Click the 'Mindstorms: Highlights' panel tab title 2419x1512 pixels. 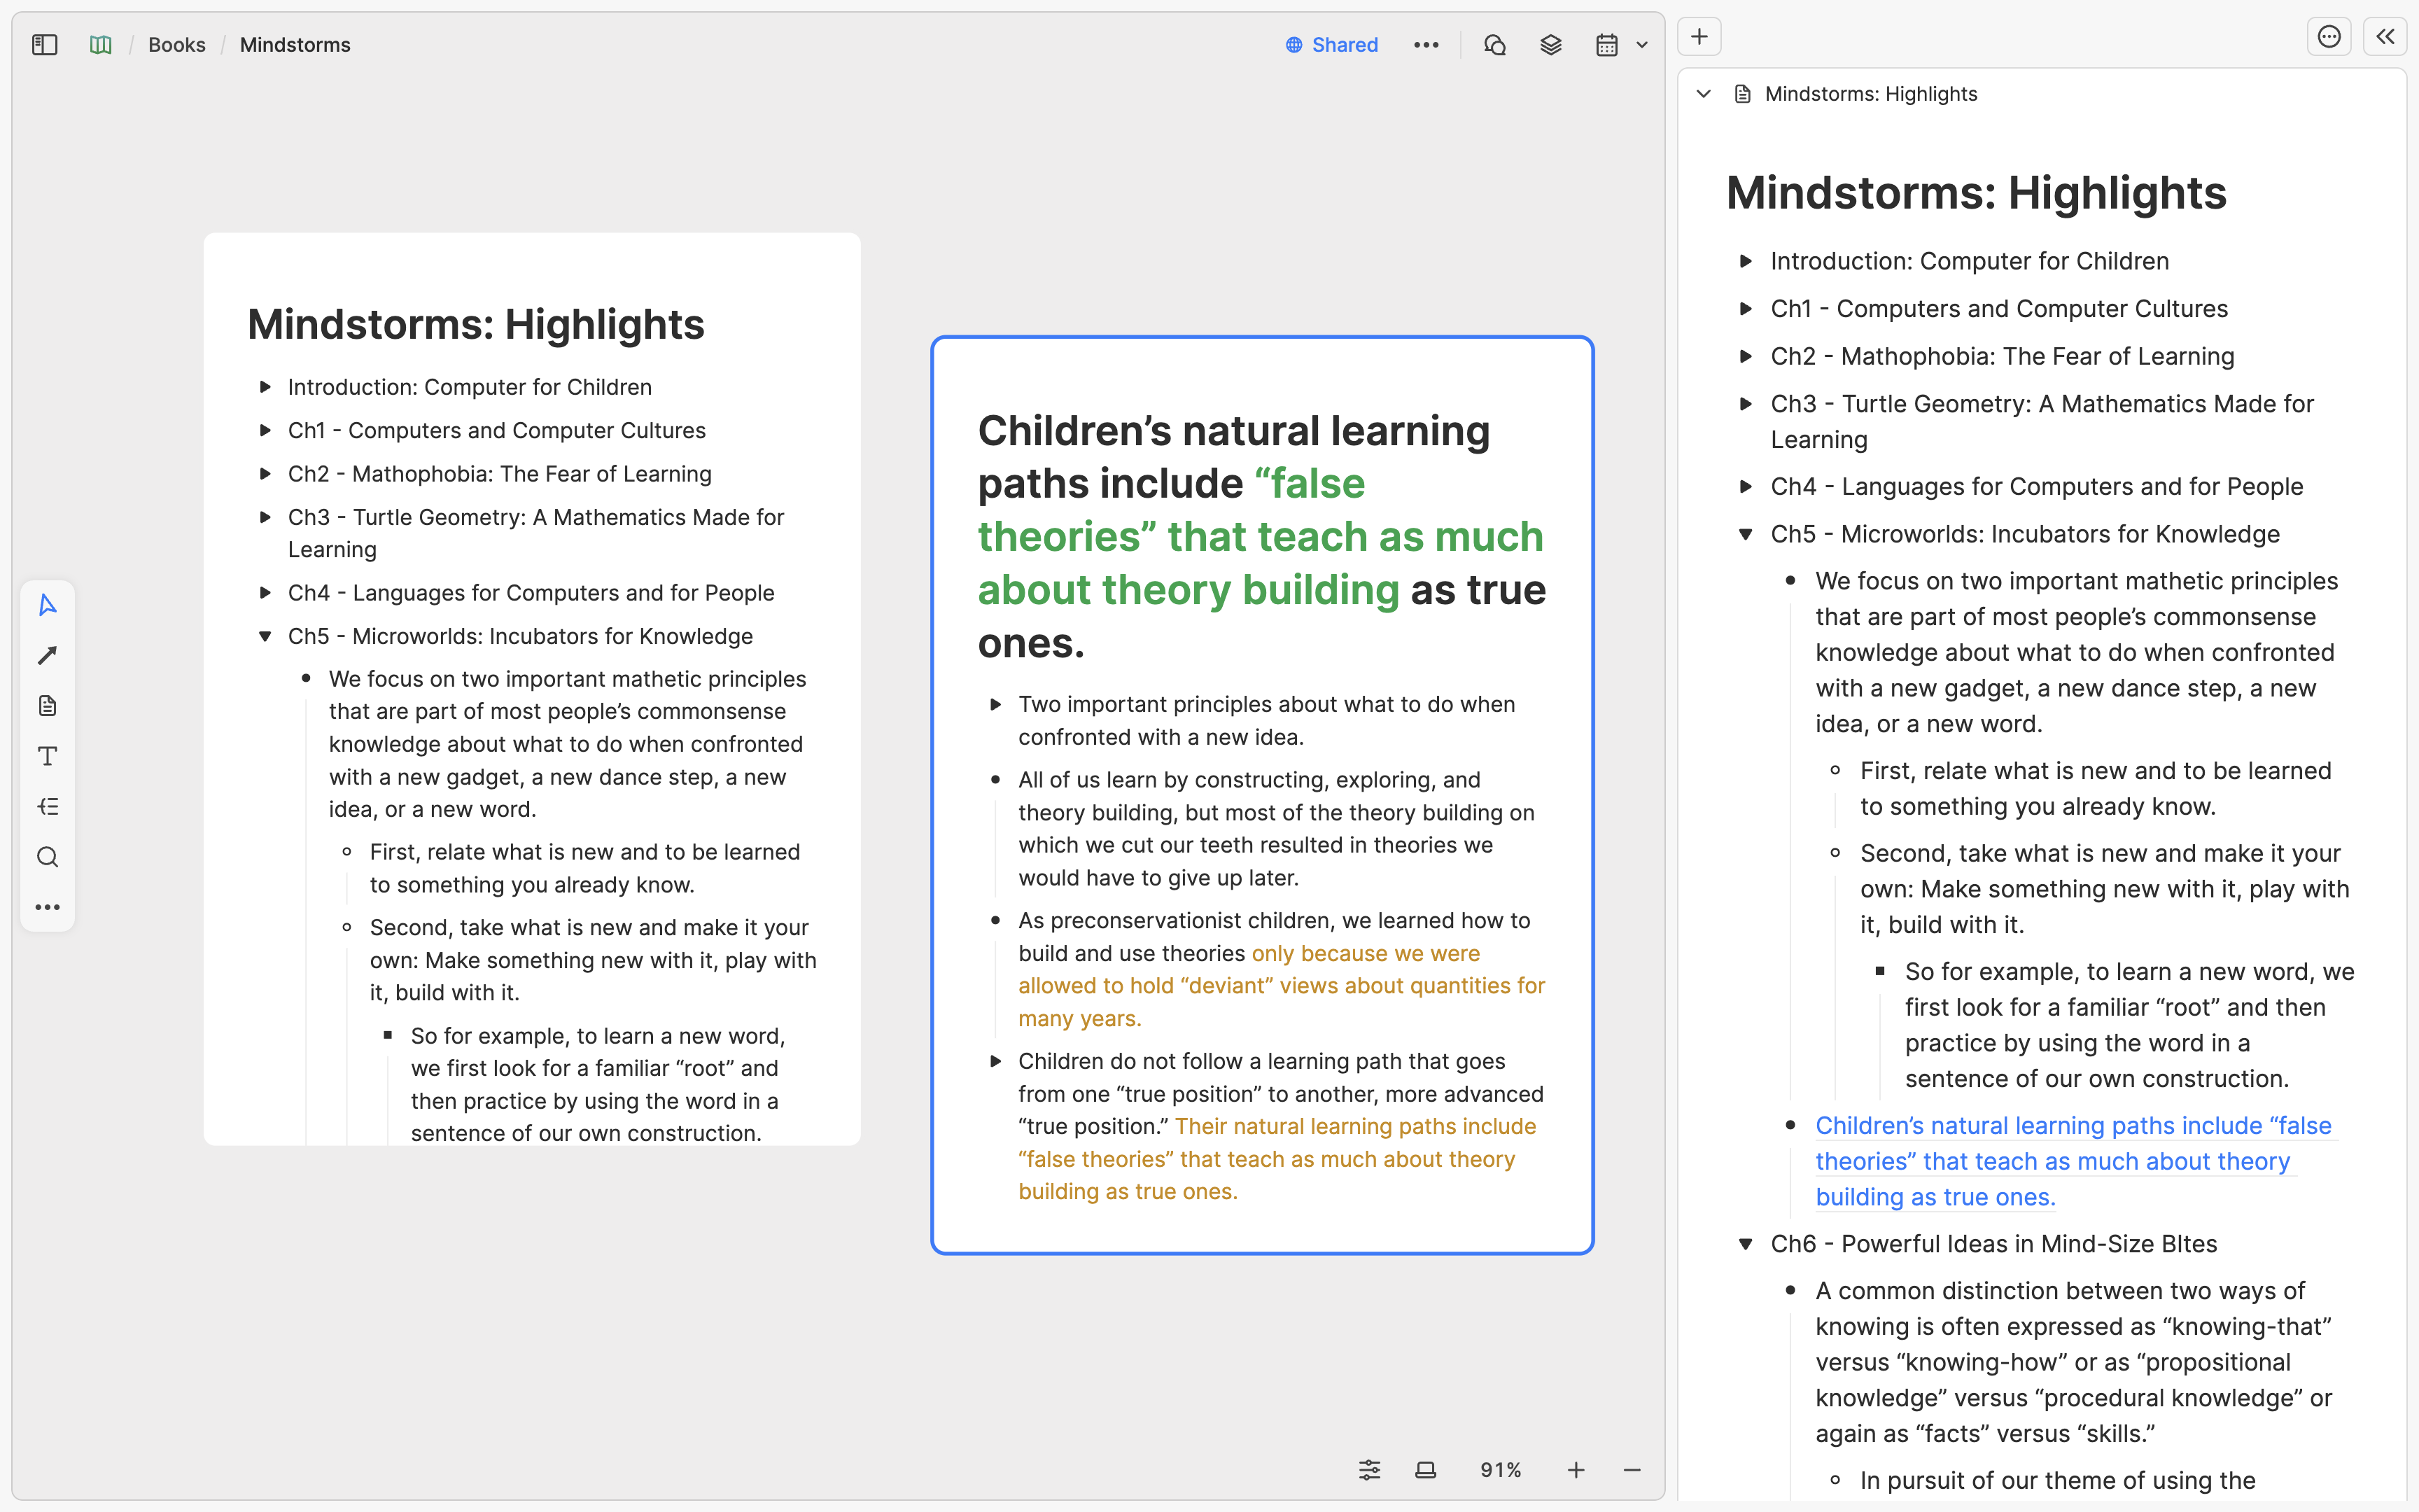point(1870,94)
